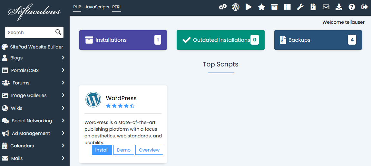This screenshot has height=166, width=371.
Task: Open the Blogs category label
Action: tap(16, 58)
